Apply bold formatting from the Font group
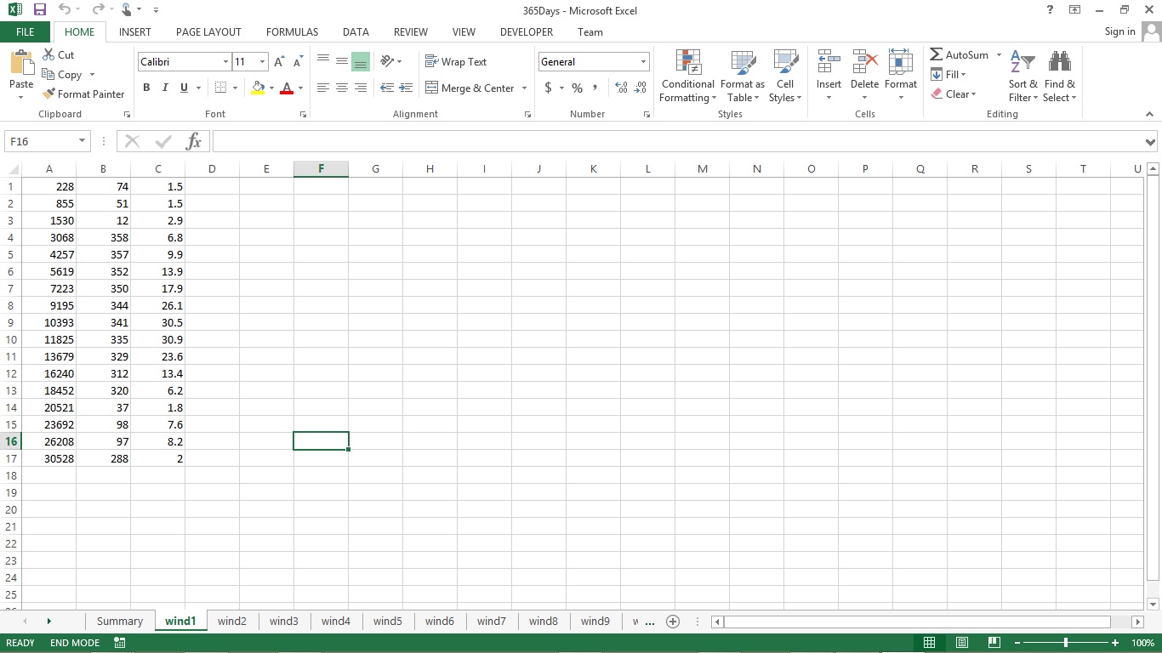This screenshot has height=653, width=1162. click(x=145, y=88)
